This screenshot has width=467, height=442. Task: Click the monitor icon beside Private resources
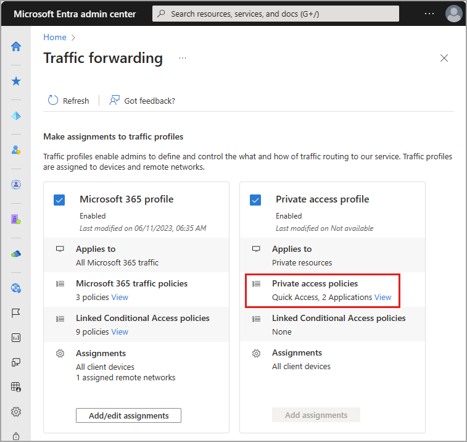[256, 249]
